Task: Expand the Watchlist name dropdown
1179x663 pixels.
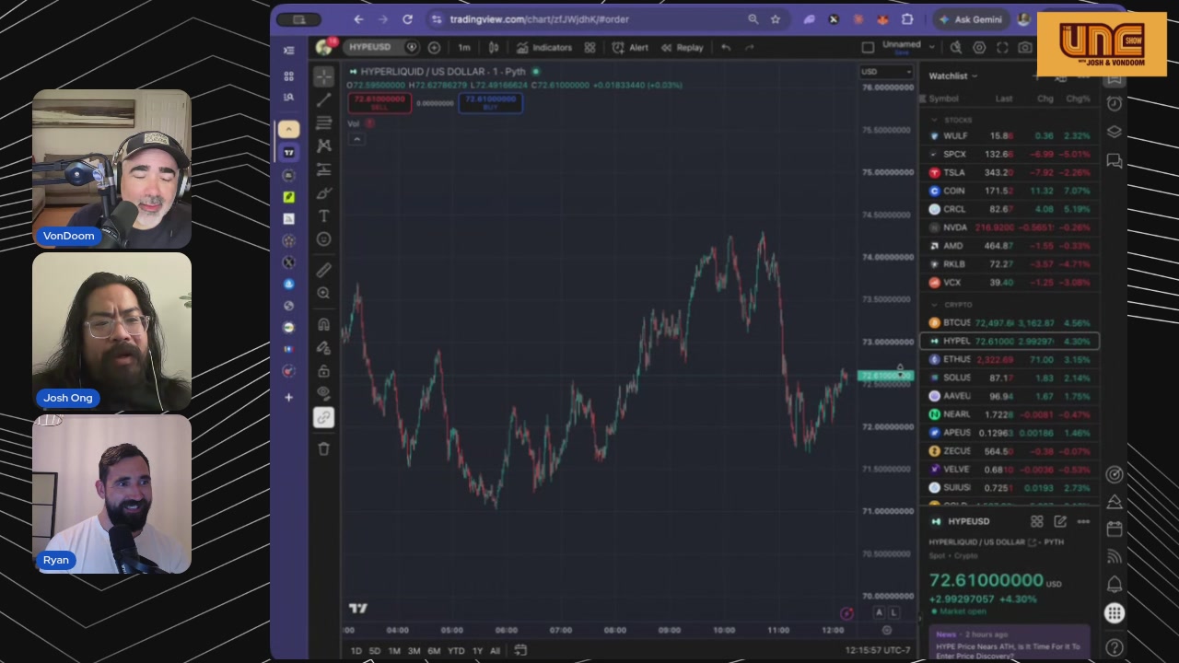Action: [x=953, y=76]
